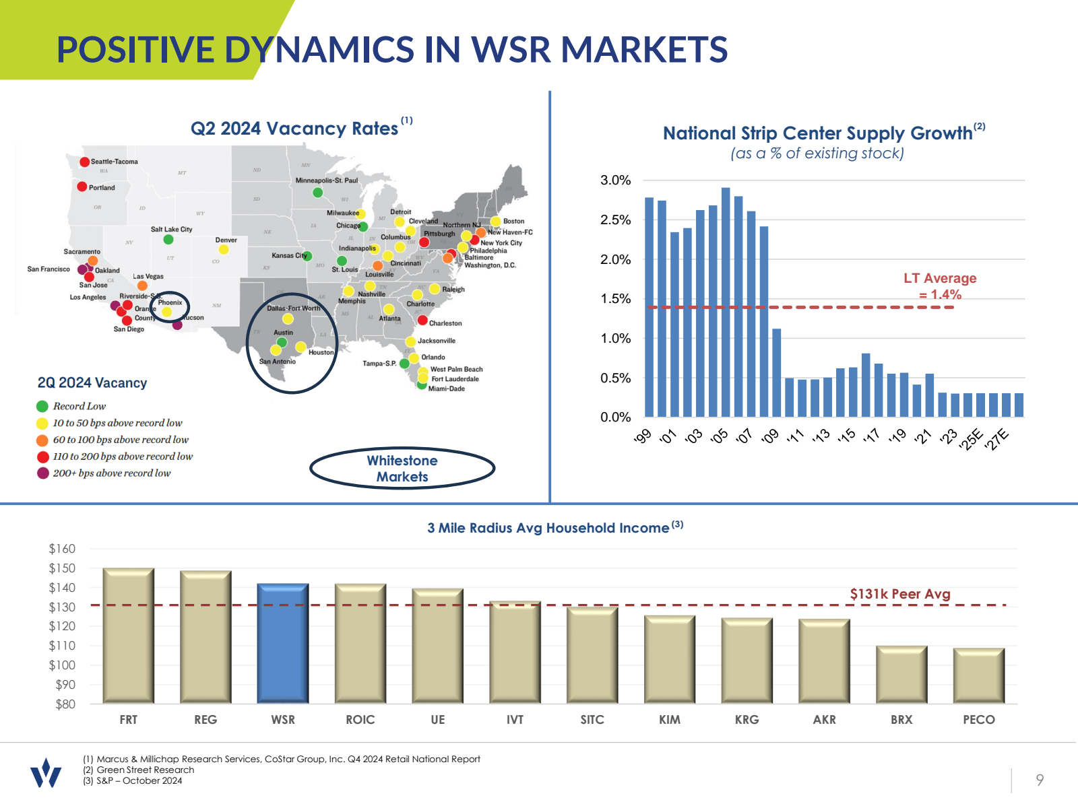This screenshot has width=1078, height=808.
Task: Click the Tucson purple map marker
Action: (x=177, y=325)
